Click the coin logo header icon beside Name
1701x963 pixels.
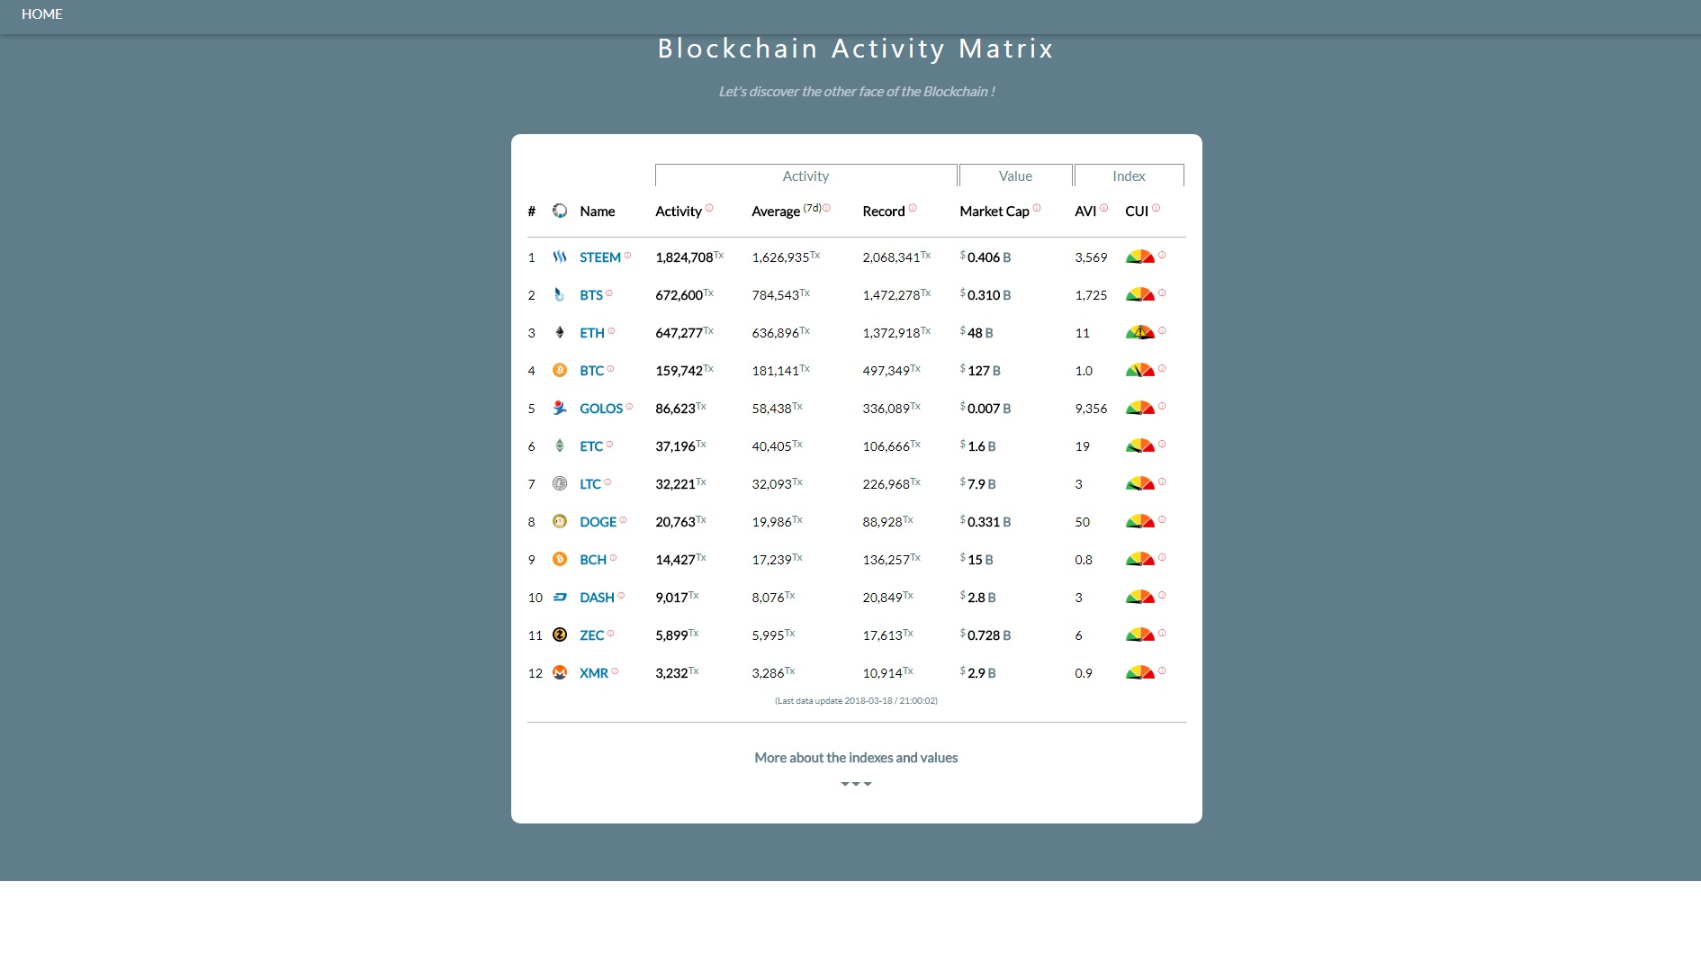(x=560, y=211)
